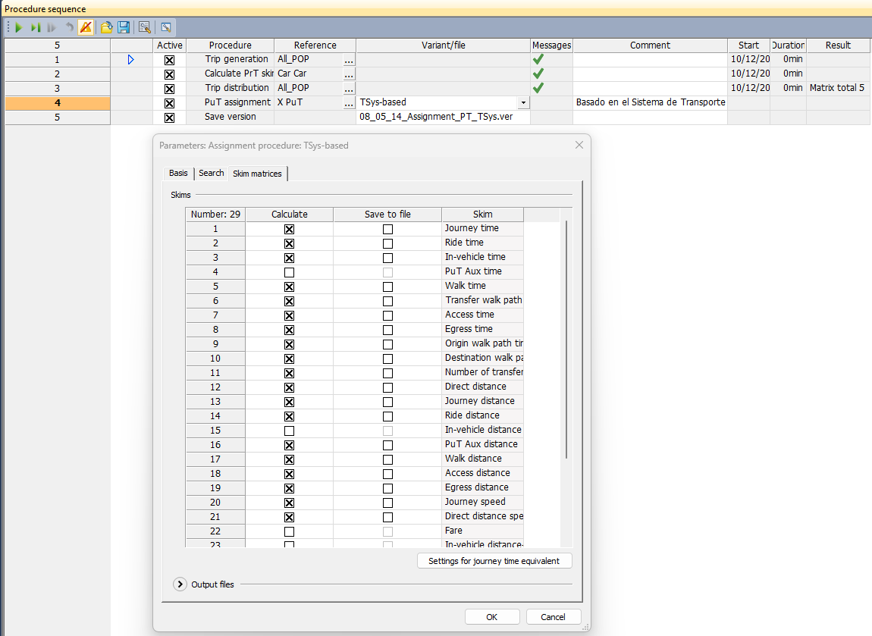This screenshot has height=636, width=872.
Task: Click the Variant/file column header
Action: coord(444,45)
